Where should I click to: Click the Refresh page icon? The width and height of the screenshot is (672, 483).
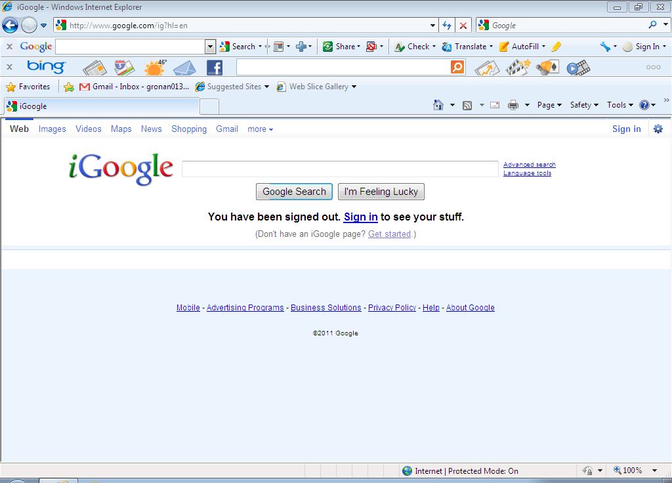click(446, 26)
